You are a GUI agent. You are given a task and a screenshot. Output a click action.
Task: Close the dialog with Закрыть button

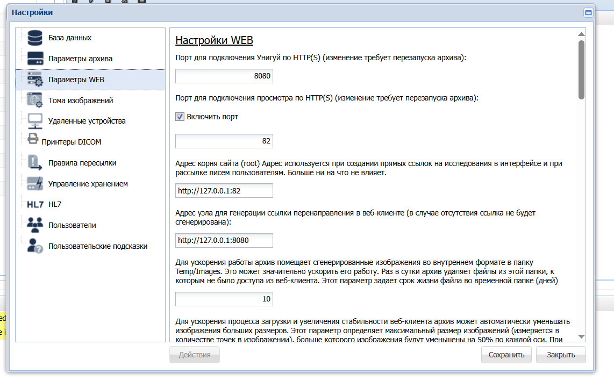coord(561,355)
